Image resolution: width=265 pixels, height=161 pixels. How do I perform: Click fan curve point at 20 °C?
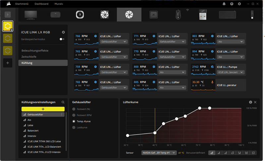(x=128, y=136)
